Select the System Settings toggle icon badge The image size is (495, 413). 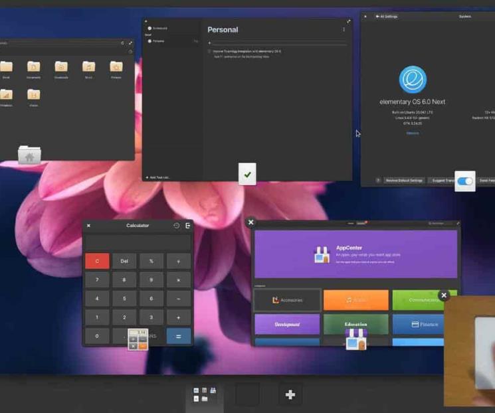465,181
